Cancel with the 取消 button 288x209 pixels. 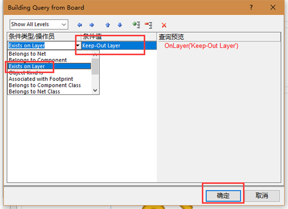[x=261, y=195]
